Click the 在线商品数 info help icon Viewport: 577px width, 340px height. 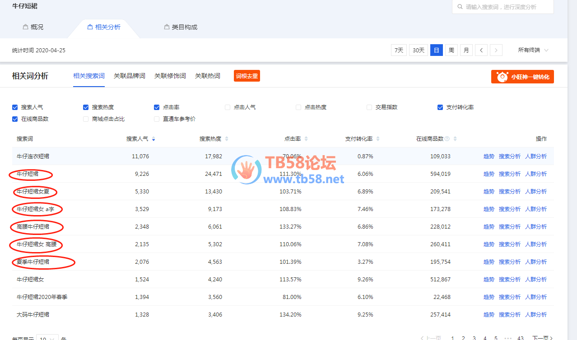pyautogui.click(x=447, y=139)
